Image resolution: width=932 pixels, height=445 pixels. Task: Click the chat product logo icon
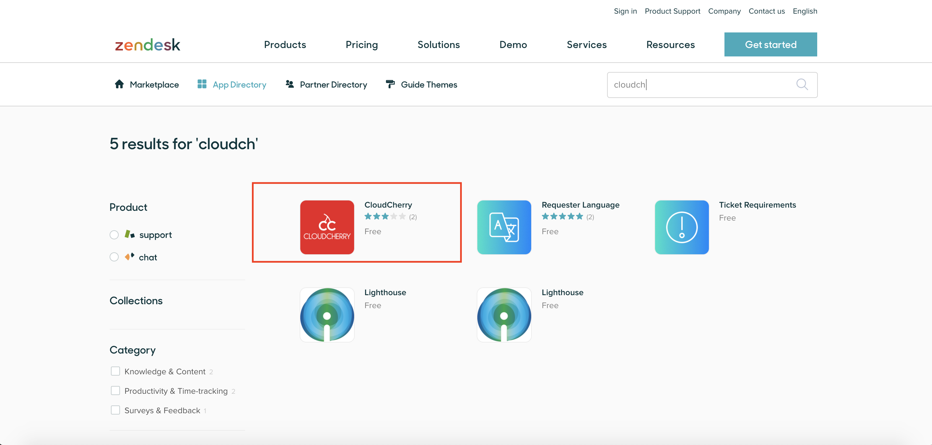tap(129, 257)
